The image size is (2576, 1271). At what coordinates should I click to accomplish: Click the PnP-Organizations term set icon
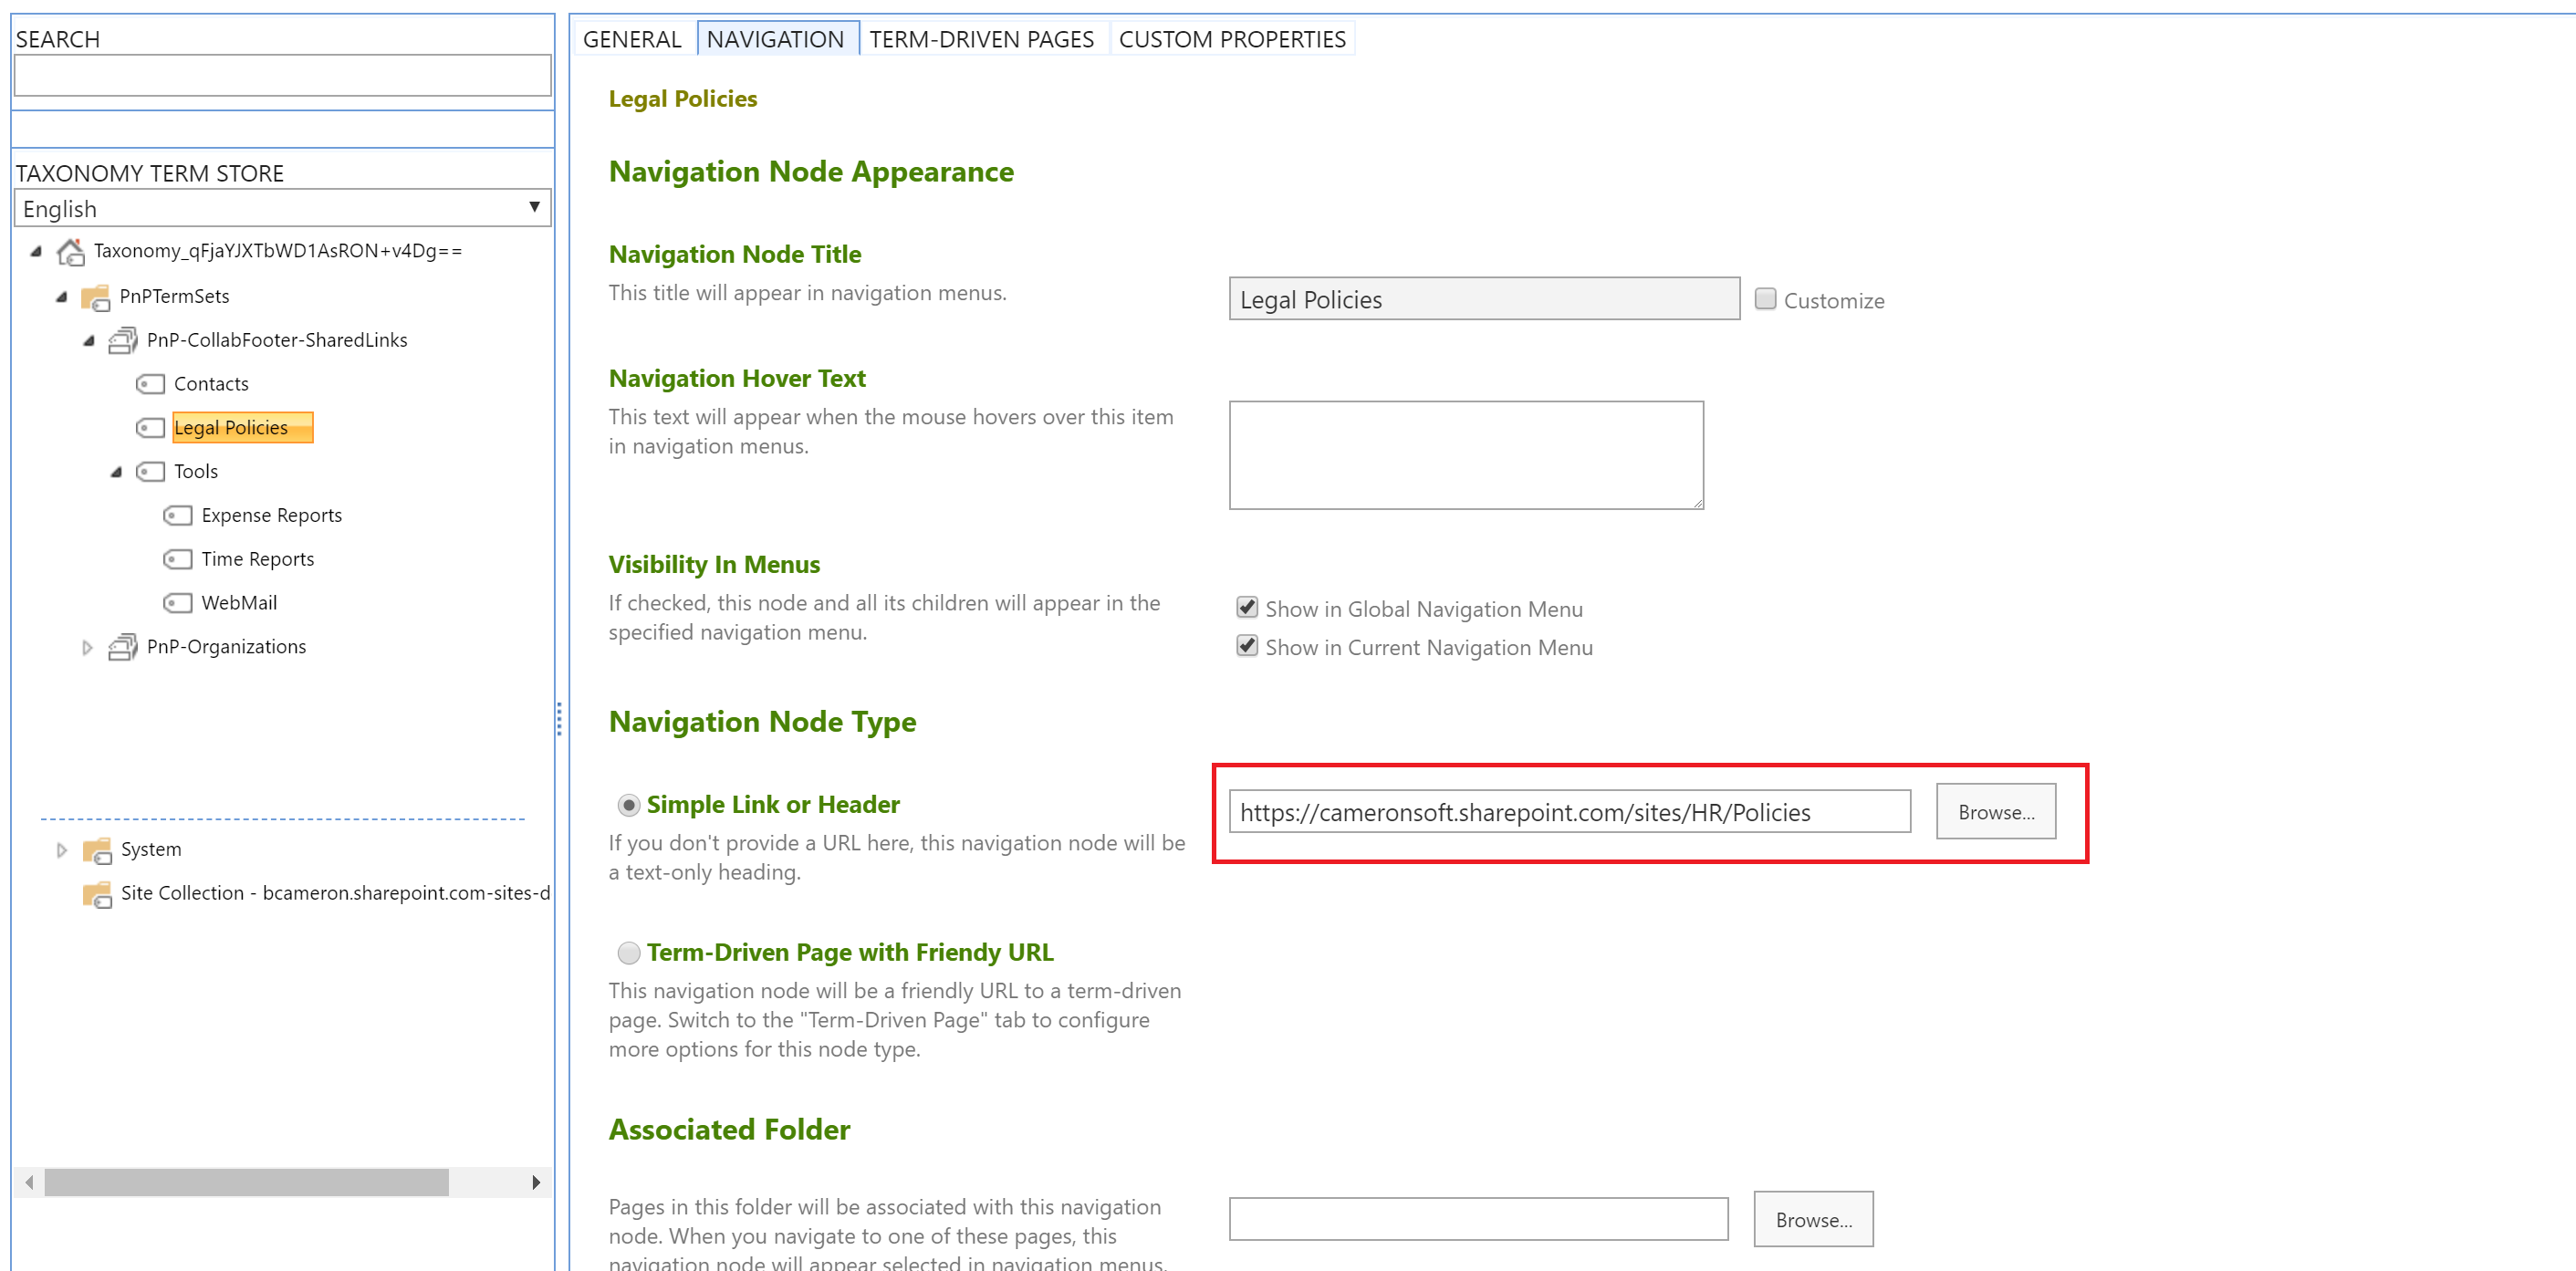122,647
